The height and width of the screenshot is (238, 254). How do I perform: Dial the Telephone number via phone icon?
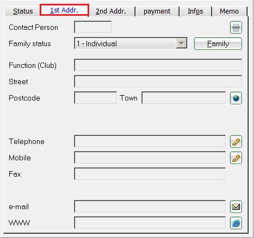(236, 142)
